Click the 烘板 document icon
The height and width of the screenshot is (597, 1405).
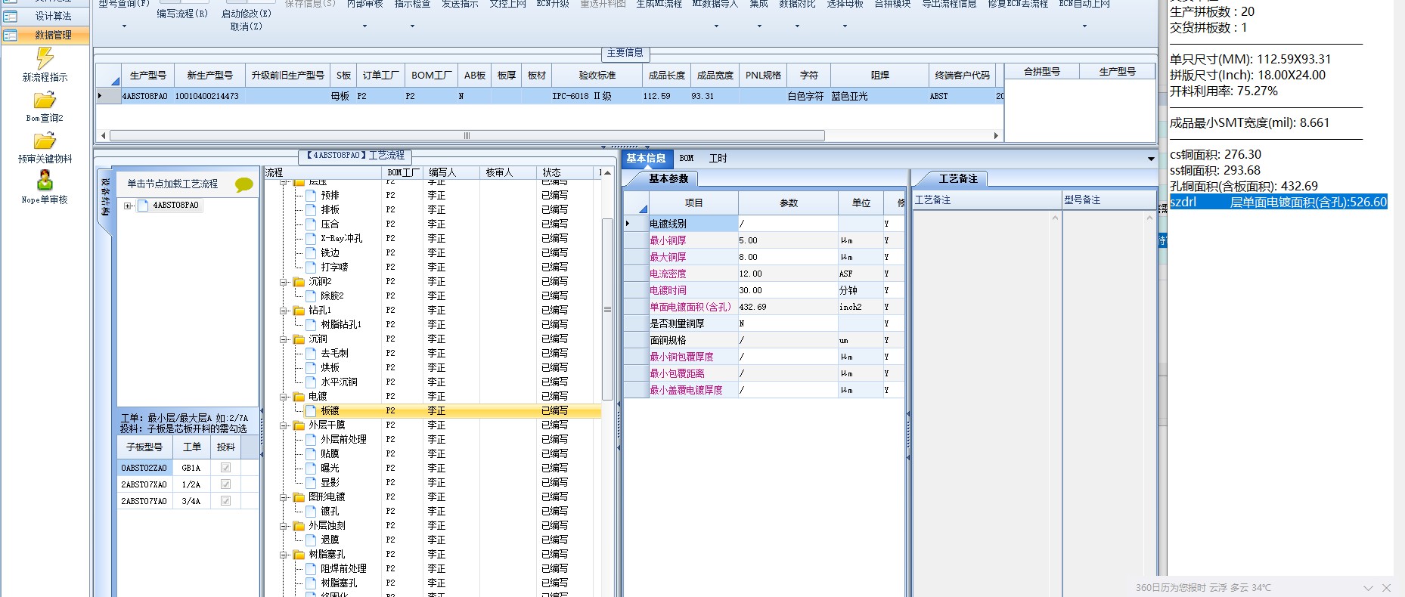click(311, 368)
